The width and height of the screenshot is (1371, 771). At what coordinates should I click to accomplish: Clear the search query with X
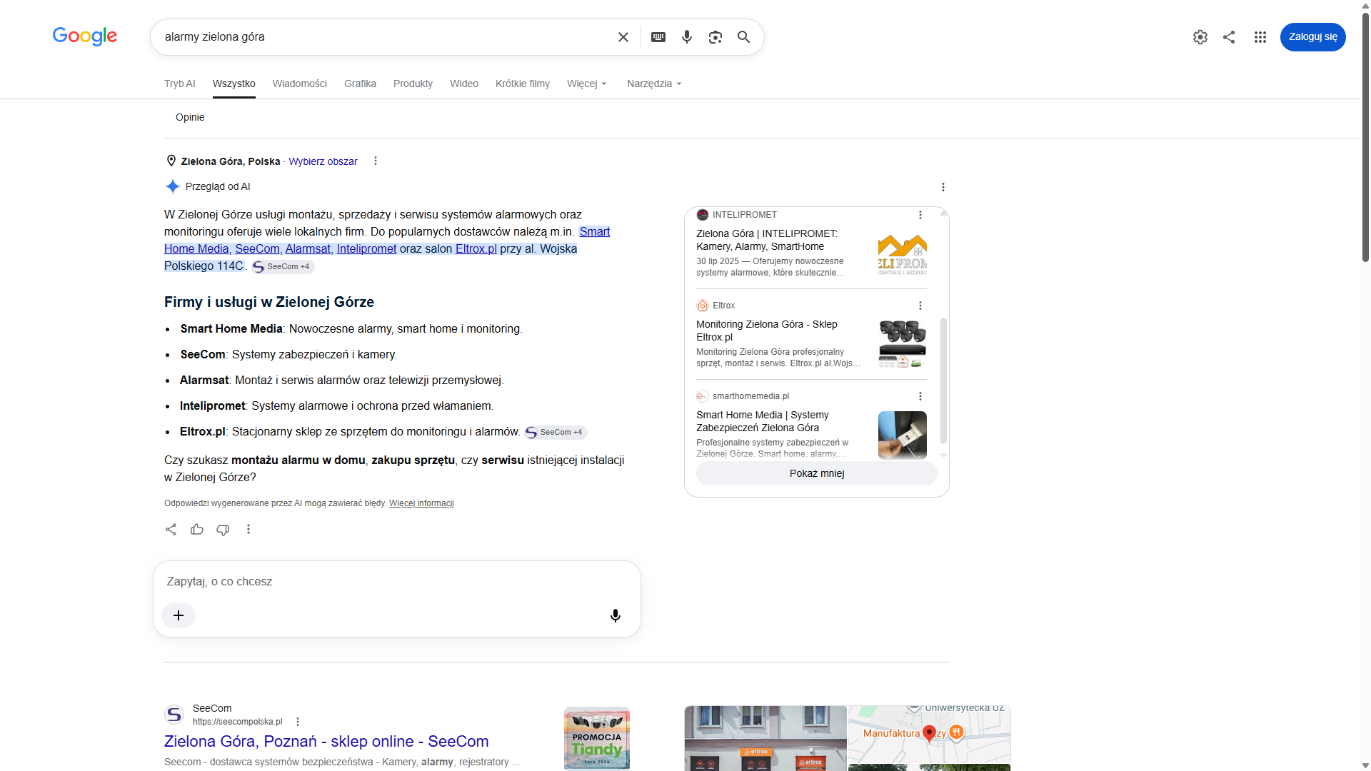623,37
